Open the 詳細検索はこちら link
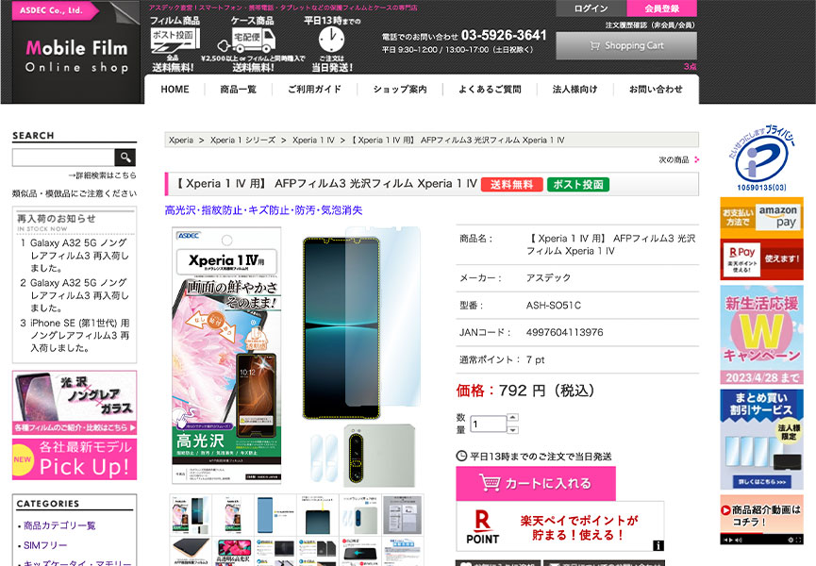 (x=103, y=175)
